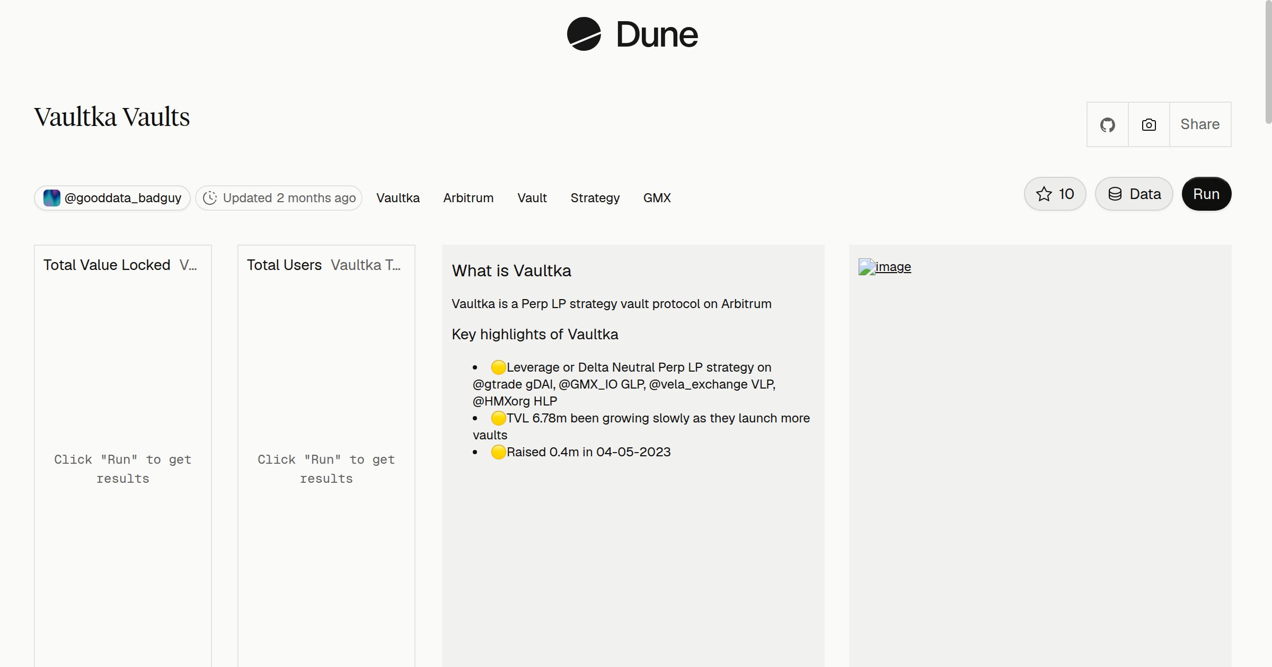Open the Data button

click(x=1134, y=194)
